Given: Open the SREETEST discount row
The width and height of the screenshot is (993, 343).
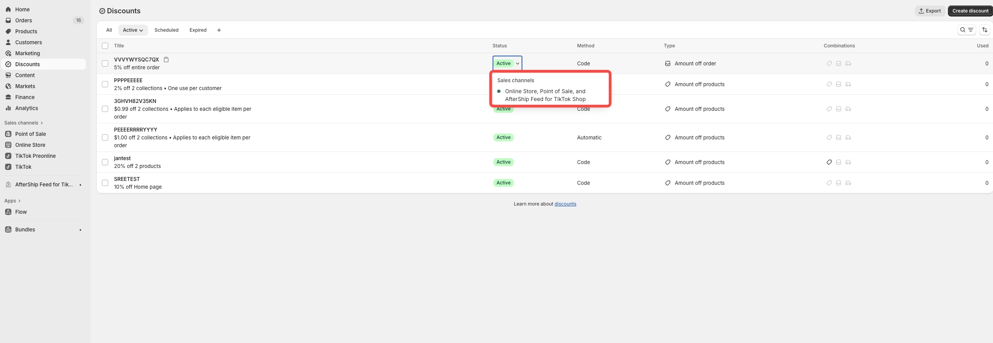Looking at the screenshot, I should coord(127,179).
